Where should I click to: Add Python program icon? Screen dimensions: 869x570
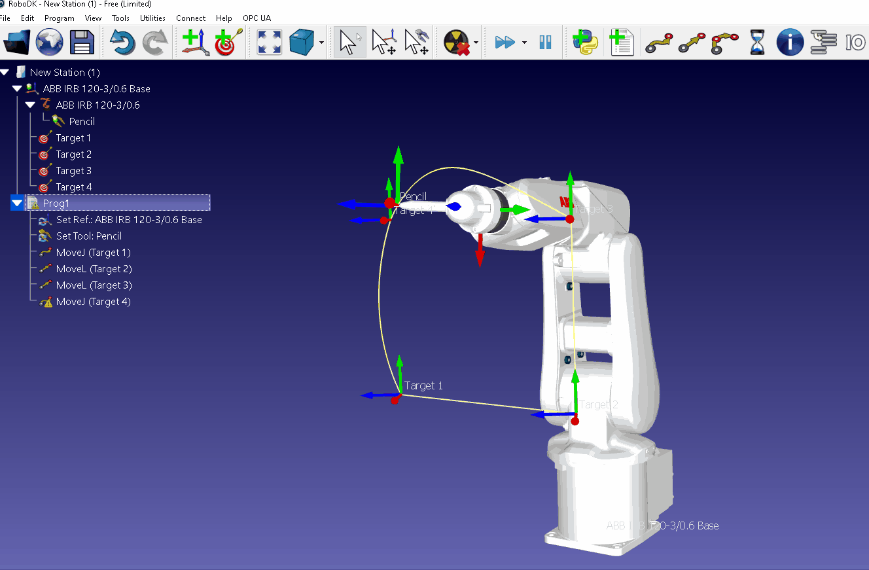tap(585, 43)
